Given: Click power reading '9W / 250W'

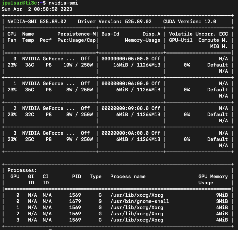Looking at the screenshot, I should point(80,139).
